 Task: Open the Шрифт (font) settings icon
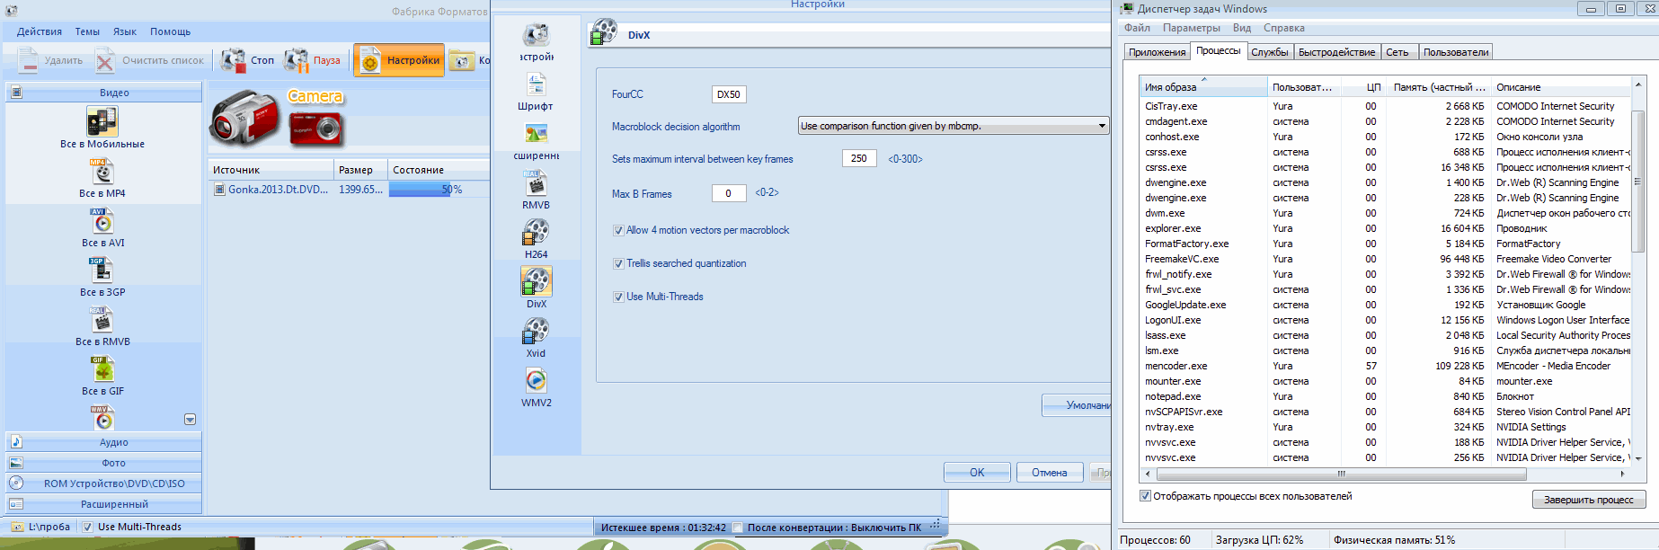click(x=536, y=84)
